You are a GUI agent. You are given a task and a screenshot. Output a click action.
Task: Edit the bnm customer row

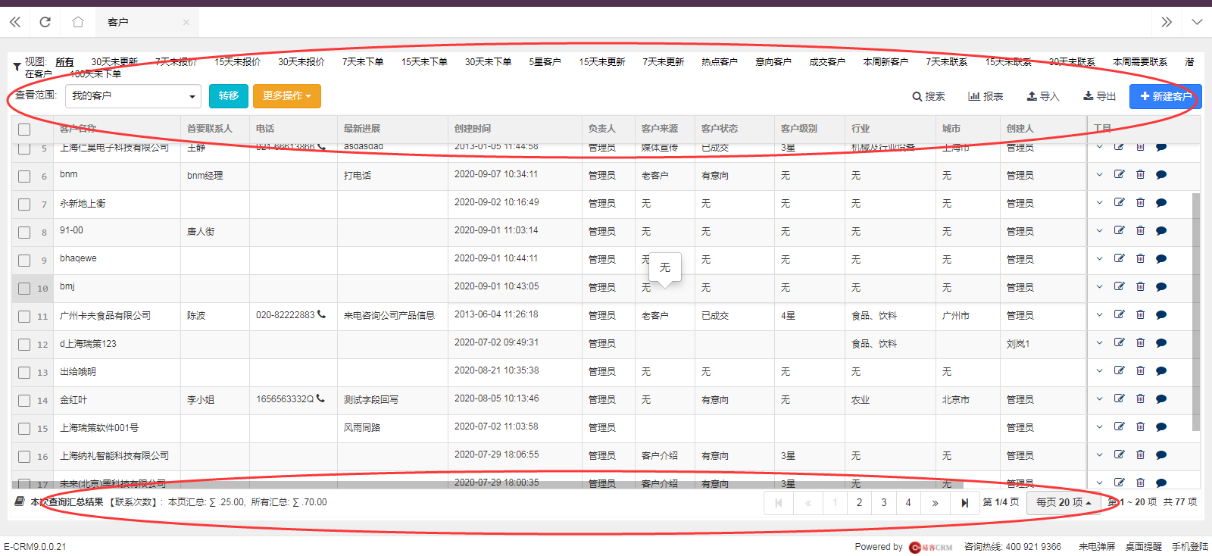coord(1119,174)
